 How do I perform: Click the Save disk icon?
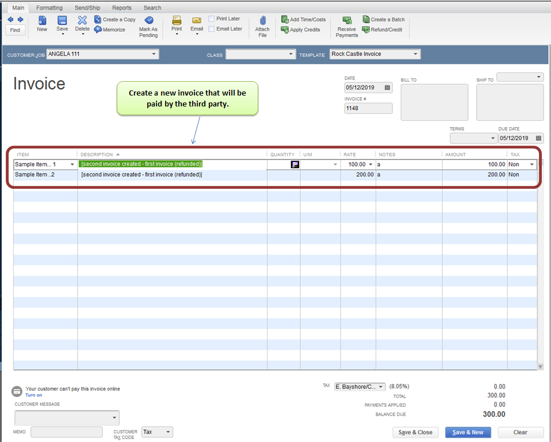click(62, 20)
